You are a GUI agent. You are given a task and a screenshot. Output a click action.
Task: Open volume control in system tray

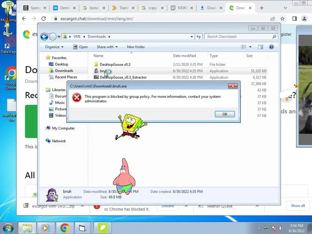tap(281, 229)
